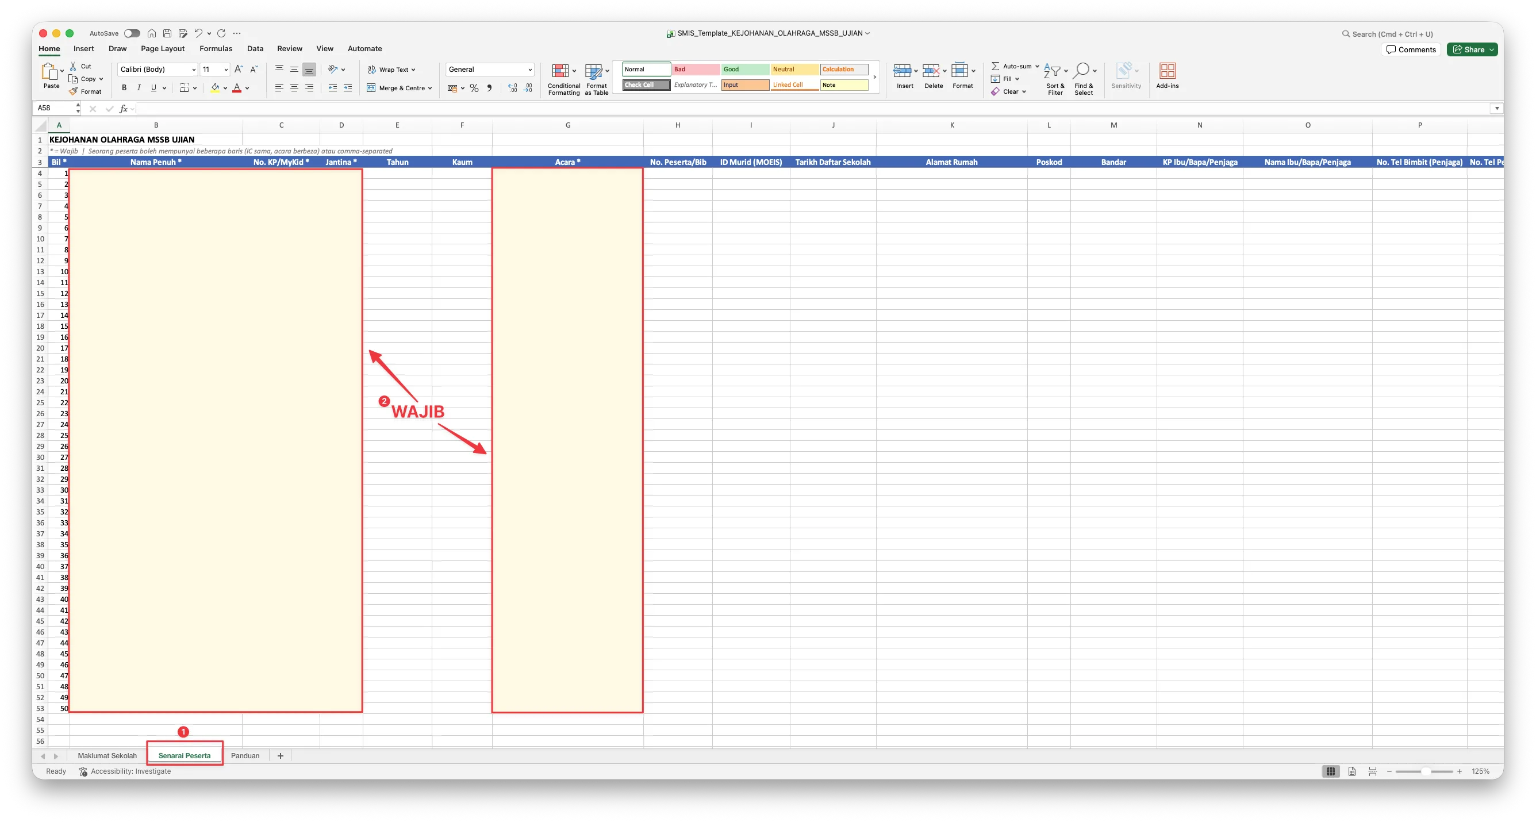Open Conditional Formatting
This screenshot has height=822, width=1536.
[563, 79]
